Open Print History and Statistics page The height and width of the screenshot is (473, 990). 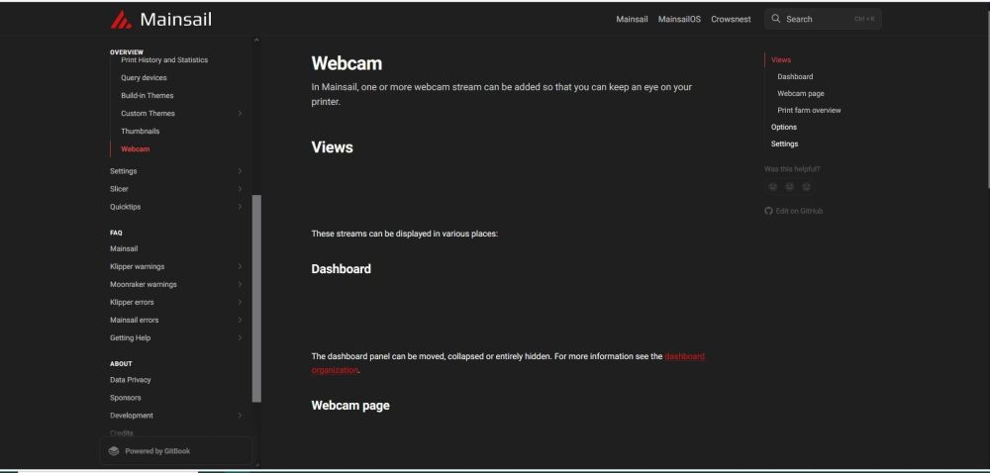(x=164, y=60)
